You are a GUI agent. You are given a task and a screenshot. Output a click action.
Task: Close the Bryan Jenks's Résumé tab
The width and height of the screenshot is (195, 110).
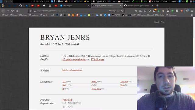(x=120, y=5)
